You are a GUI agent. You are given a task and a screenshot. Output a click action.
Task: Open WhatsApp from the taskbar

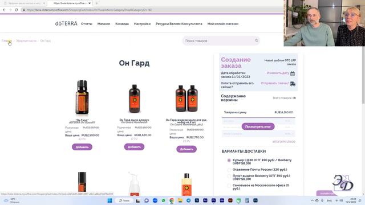pos(164,200)
